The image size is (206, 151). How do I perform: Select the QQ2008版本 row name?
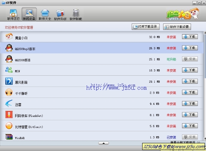click(x=23, y=60)
